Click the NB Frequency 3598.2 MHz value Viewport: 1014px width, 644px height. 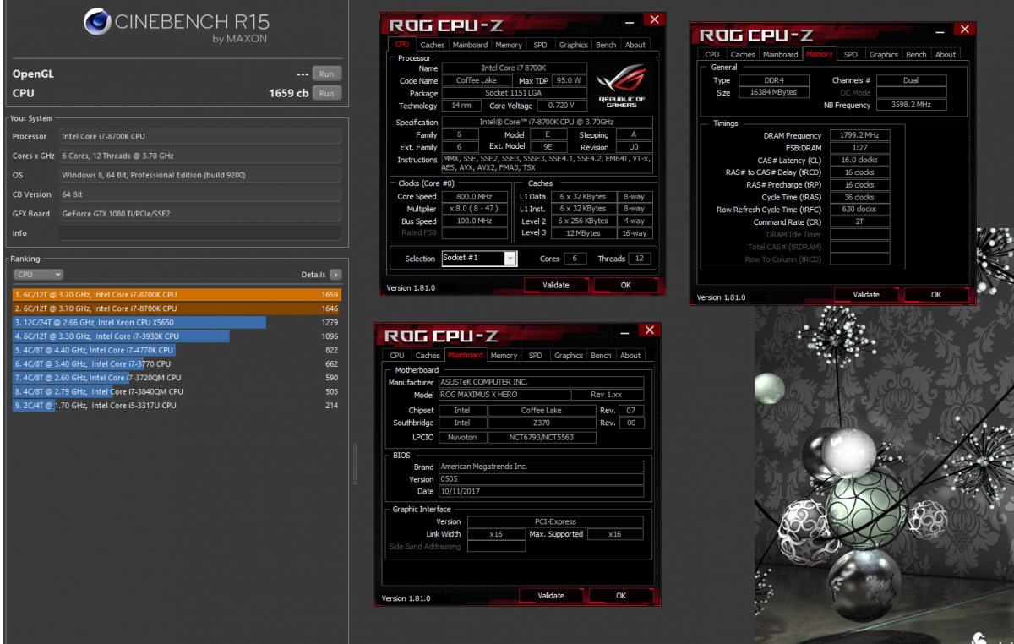[x=911, y=105]
